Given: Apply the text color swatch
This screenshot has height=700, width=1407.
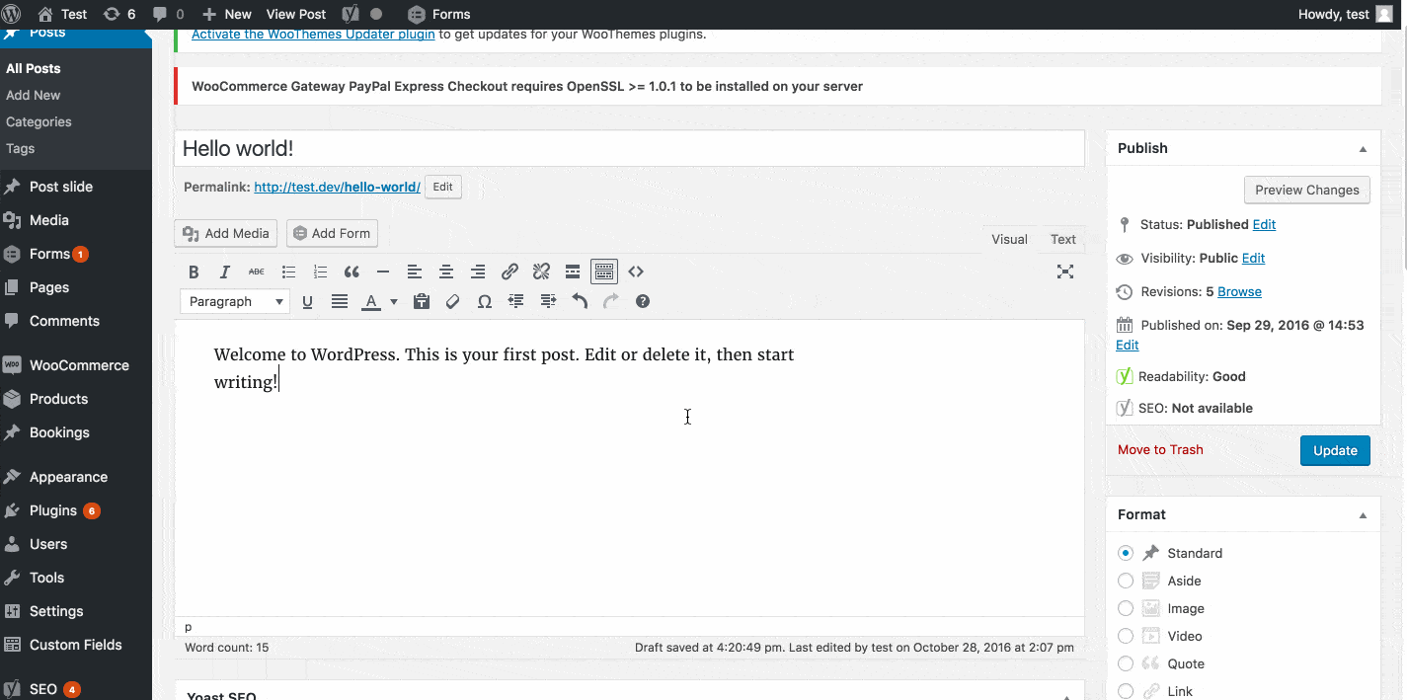Looking at the screenshot, I should [371, 301].
